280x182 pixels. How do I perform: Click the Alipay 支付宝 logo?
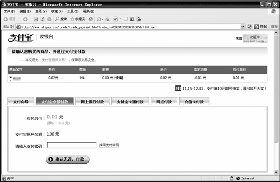click(x=21, y=37)
